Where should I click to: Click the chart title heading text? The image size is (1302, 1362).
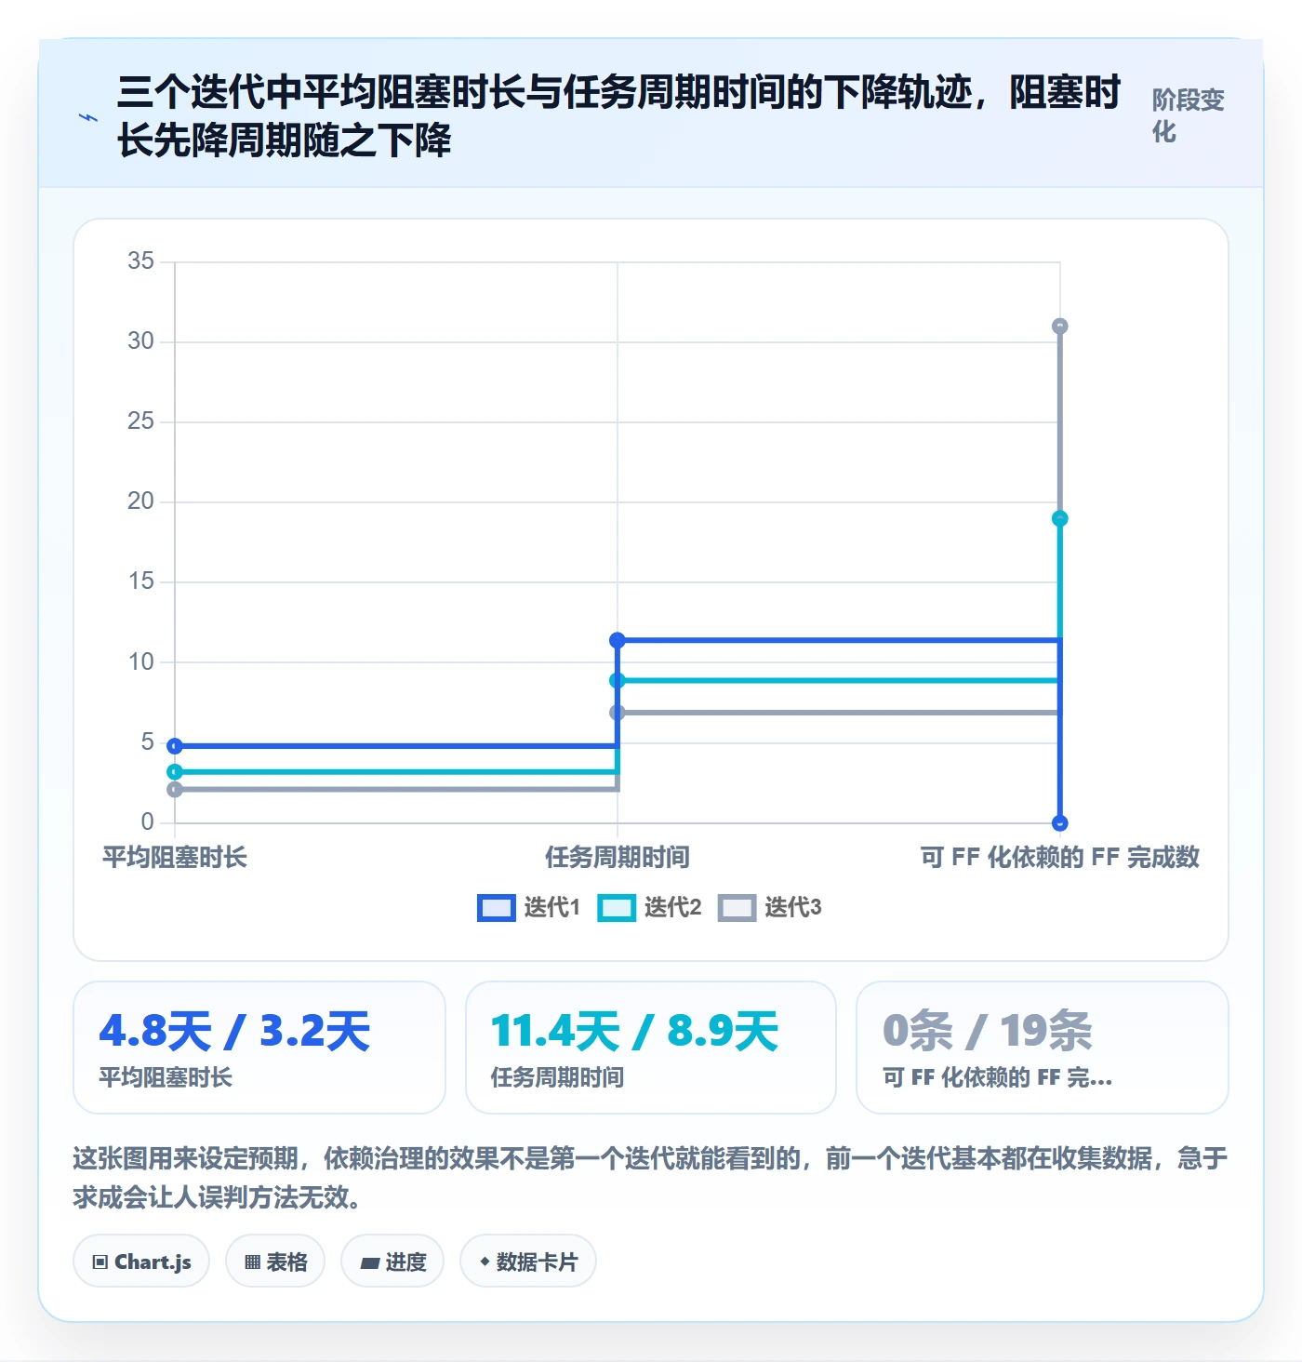(x=619, y=116)
